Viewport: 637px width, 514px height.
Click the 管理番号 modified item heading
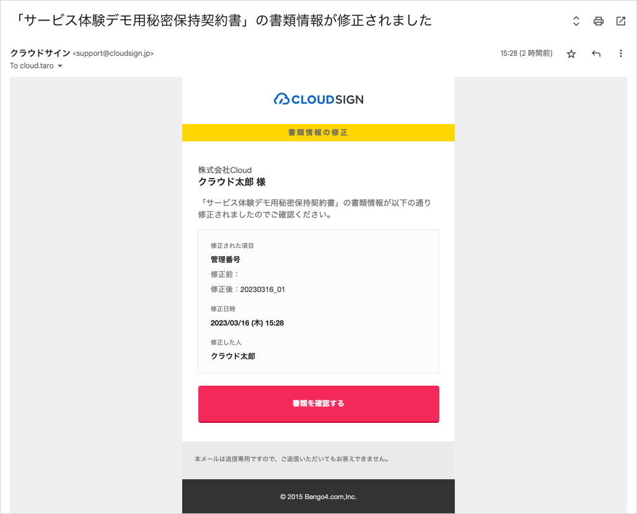click(x=225, y=259)
